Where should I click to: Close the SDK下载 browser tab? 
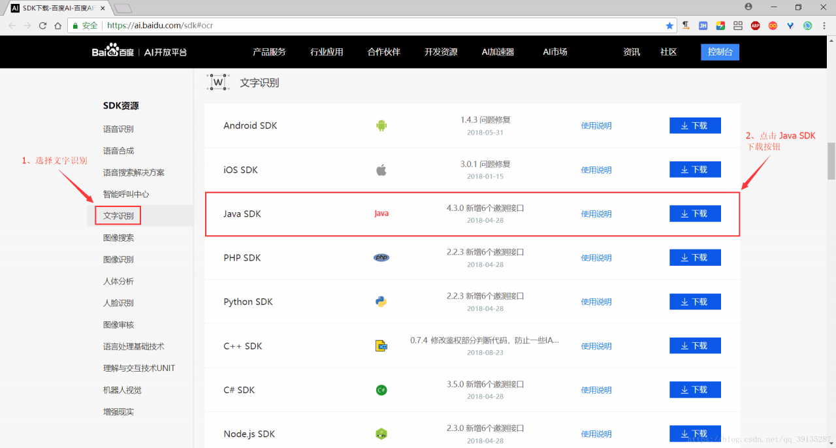tap(103, 8)
